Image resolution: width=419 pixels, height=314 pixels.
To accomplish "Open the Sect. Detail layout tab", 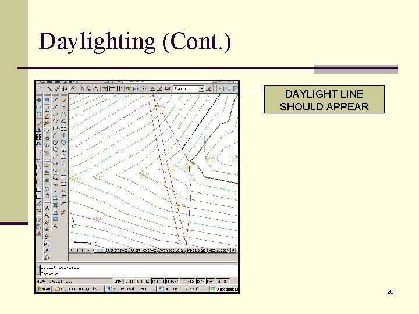I will point(171,251).
